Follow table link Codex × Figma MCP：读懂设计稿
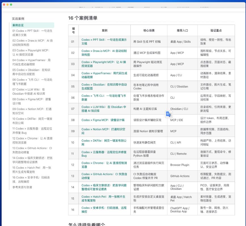This screenshot has height=226, width=246. click(103, 120)
